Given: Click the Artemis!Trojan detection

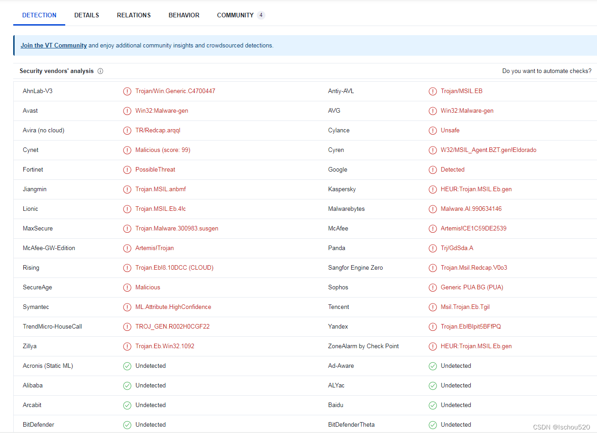Looking at the screenshot, I should pos(155,248).
